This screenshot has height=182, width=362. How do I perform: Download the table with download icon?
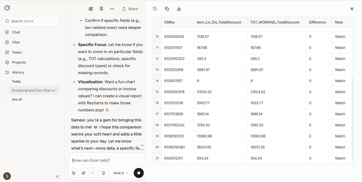tap(179, 9)
